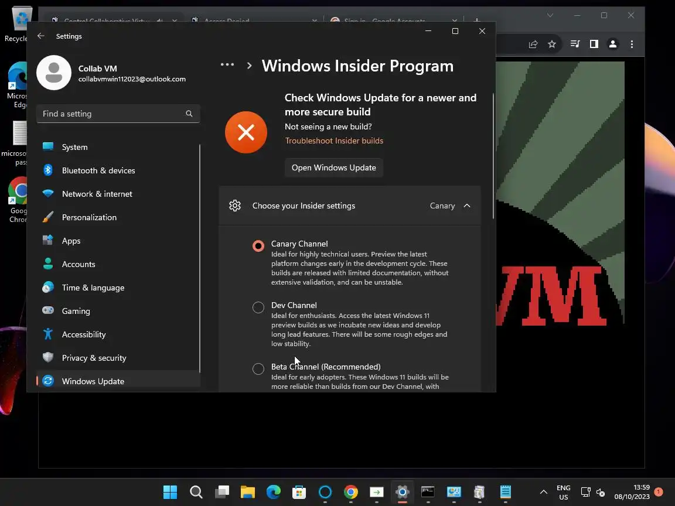Screen dimensions: 675x506
Task: Open Accessibility settings category
Action: (118, 335)
